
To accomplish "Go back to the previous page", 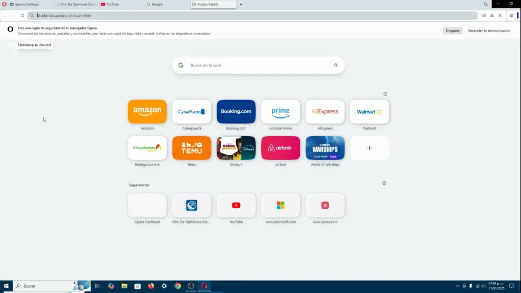I will click(5, 16).
